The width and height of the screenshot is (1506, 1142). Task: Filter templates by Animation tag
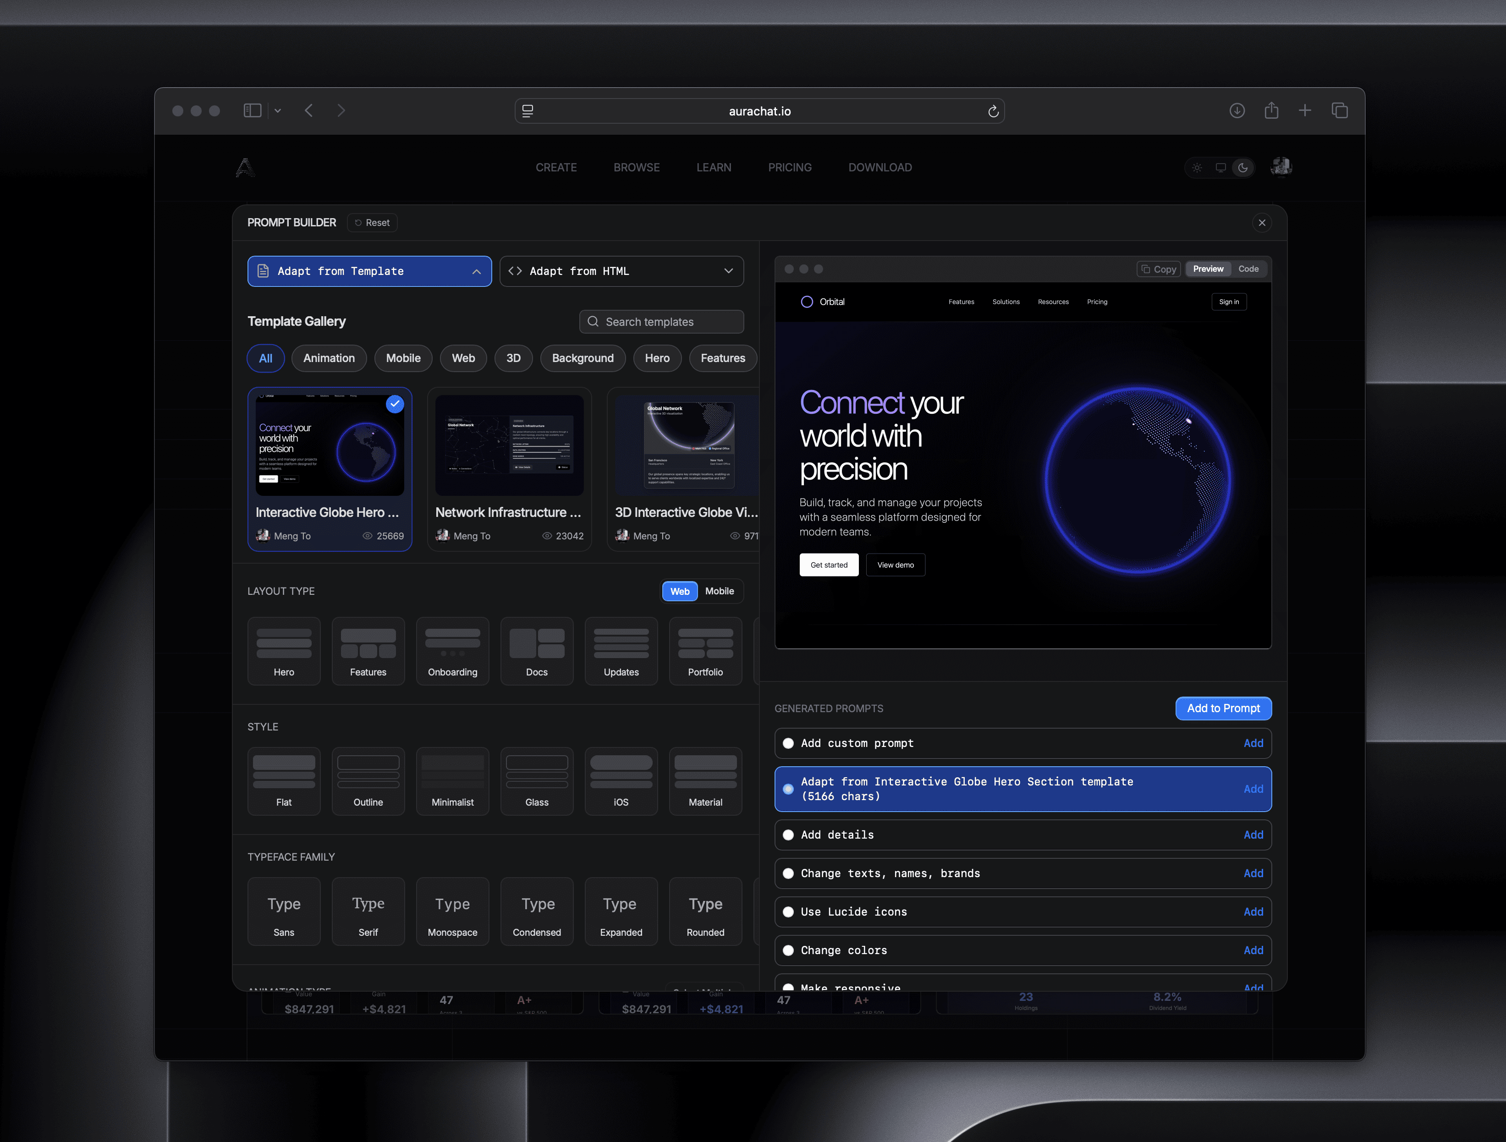329,358
